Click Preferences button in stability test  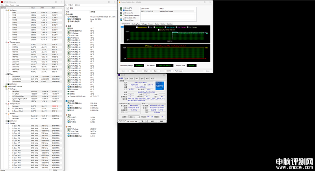tap(179, 71)
